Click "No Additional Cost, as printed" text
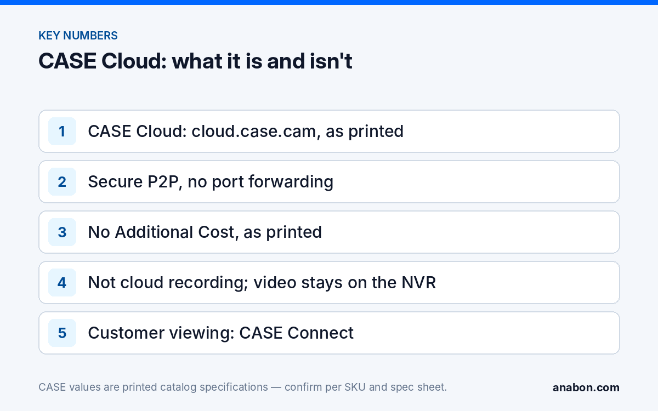 pos(205,232)
